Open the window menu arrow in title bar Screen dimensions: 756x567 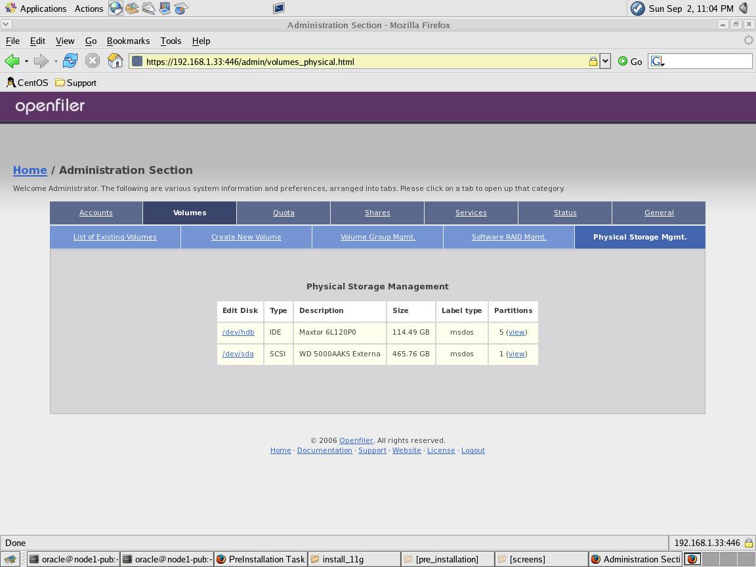(6, 24)
